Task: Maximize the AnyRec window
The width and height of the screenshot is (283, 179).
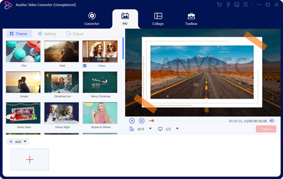Action: pyautogui.click(x=268, y=5)
